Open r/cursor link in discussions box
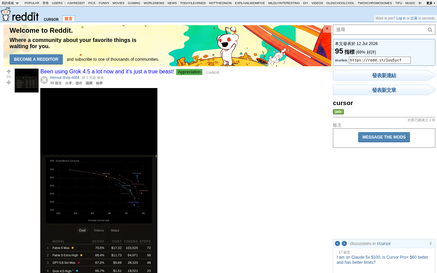Screen dimensions: 437x273 click(384, 244)
